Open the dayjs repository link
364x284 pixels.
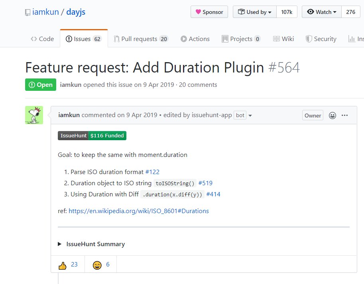point(76,12)
